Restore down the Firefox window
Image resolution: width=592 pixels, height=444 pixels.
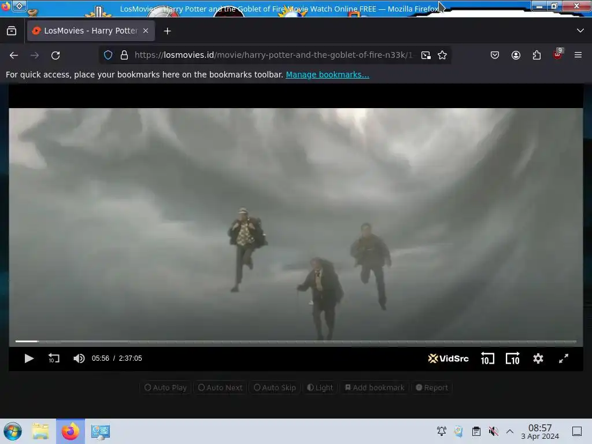click(x=554, y=6)
